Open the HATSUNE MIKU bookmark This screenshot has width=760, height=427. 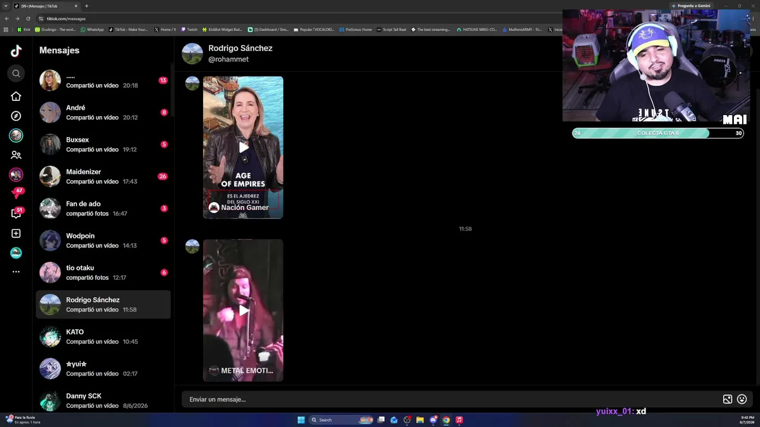477,29
